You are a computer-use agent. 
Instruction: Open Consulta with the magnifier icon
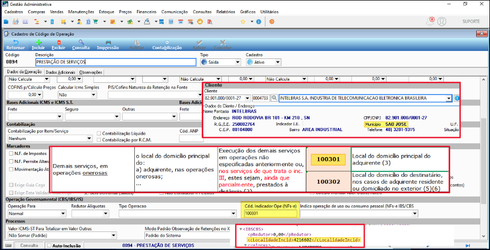point(81,42)
